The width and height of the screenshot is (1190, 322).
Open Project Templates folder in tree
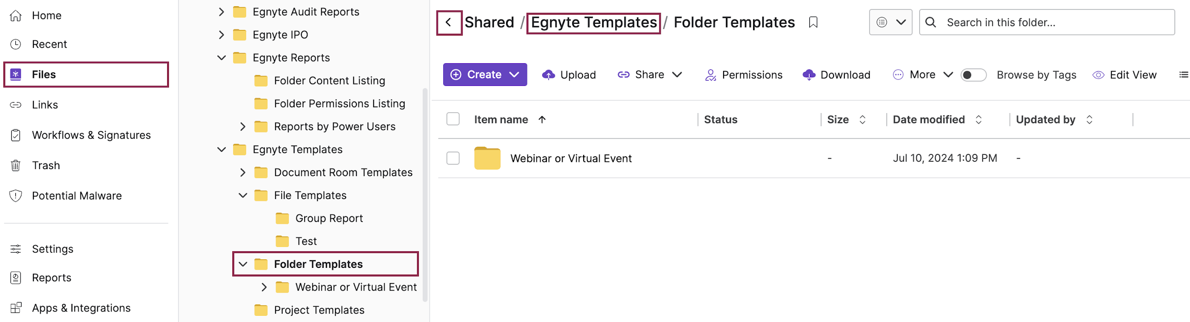point(319,310)
